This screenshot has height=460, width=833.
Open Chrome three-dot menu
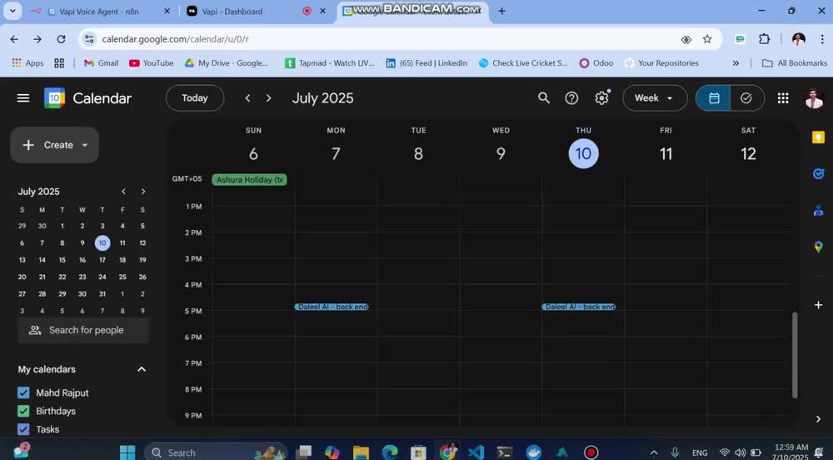pyautogui.click(x=822, y=39)
